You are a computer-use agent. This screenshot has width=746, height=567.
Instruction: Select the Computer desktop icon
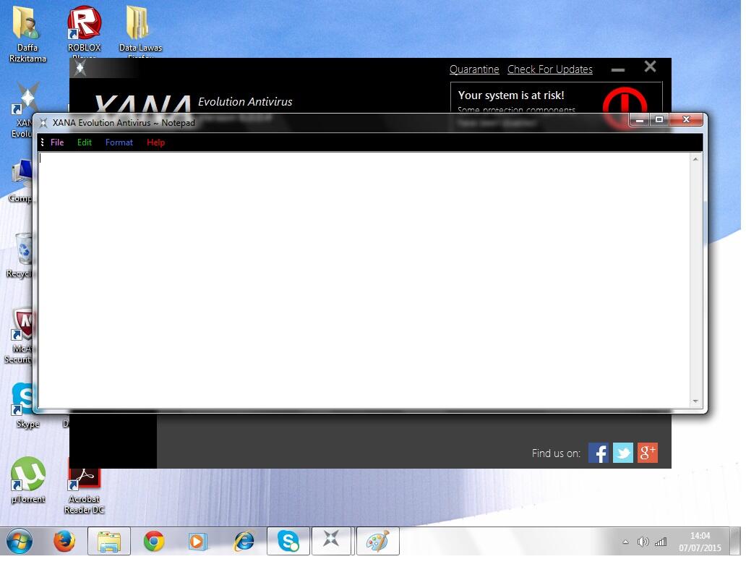tap(22, 181)
